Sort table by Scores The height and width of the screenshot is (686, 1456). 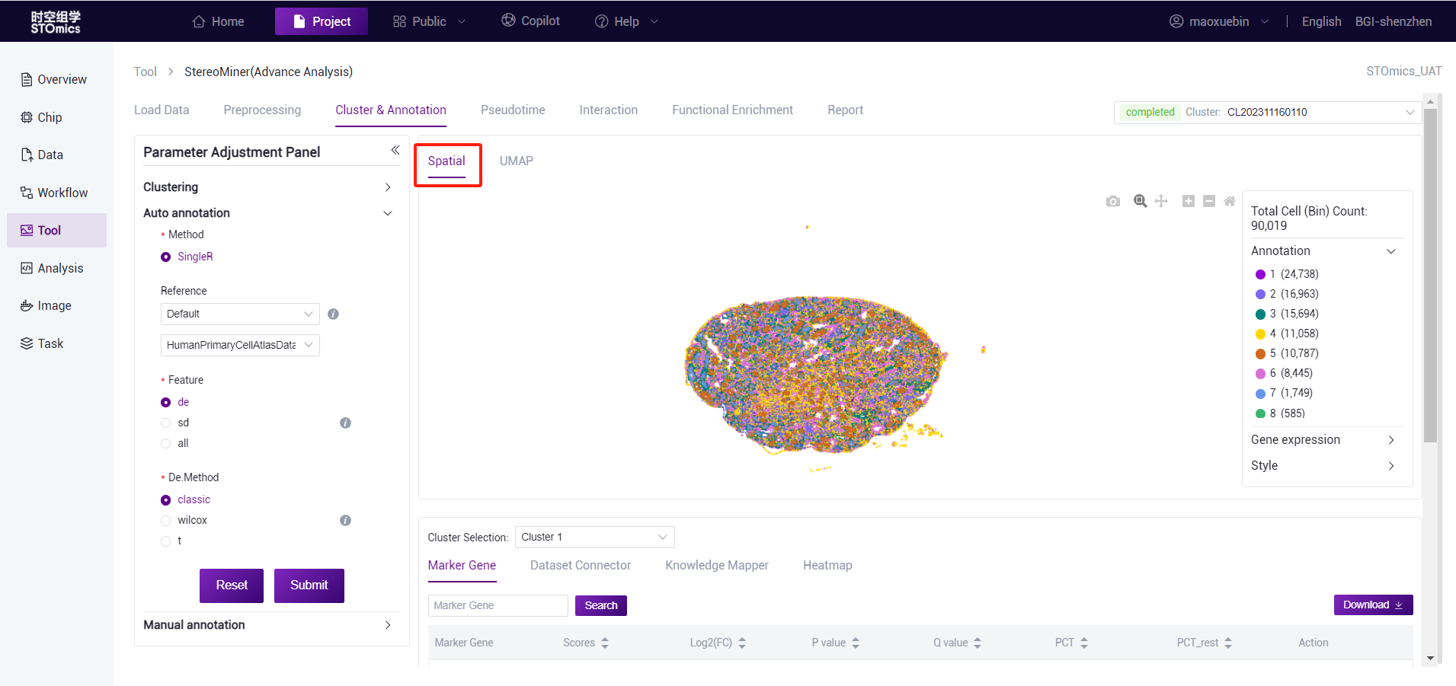(x=605, y=643)
